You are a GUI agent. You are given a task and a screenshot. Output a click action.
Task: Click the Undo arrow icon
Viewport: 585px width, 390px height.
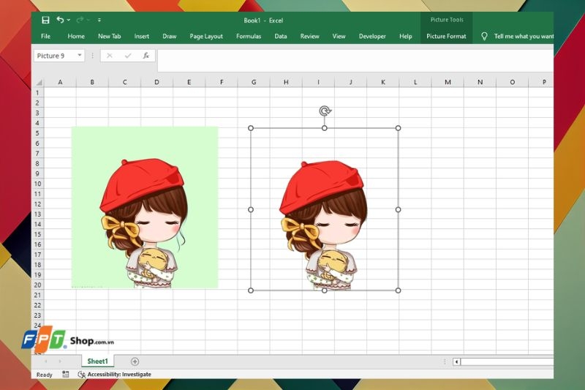pos(60,20)
